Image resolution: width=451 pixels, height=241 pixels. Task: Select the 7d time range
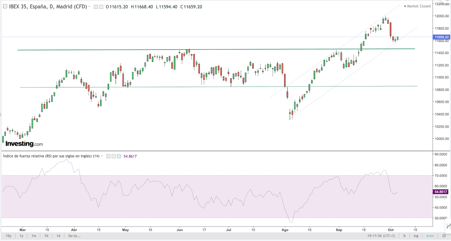tap(46, 236)
